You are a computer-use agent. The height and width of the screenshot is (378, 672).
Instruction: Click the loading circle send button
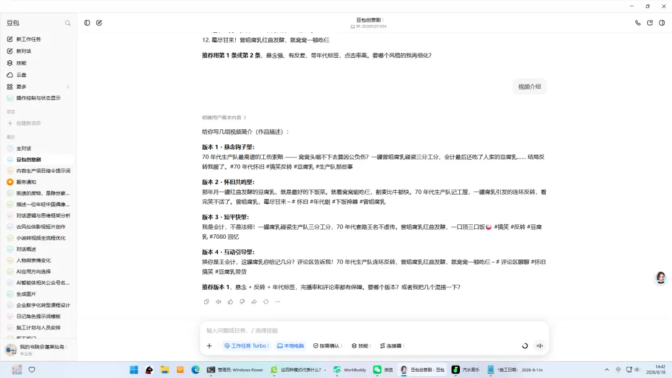(525, 346)
